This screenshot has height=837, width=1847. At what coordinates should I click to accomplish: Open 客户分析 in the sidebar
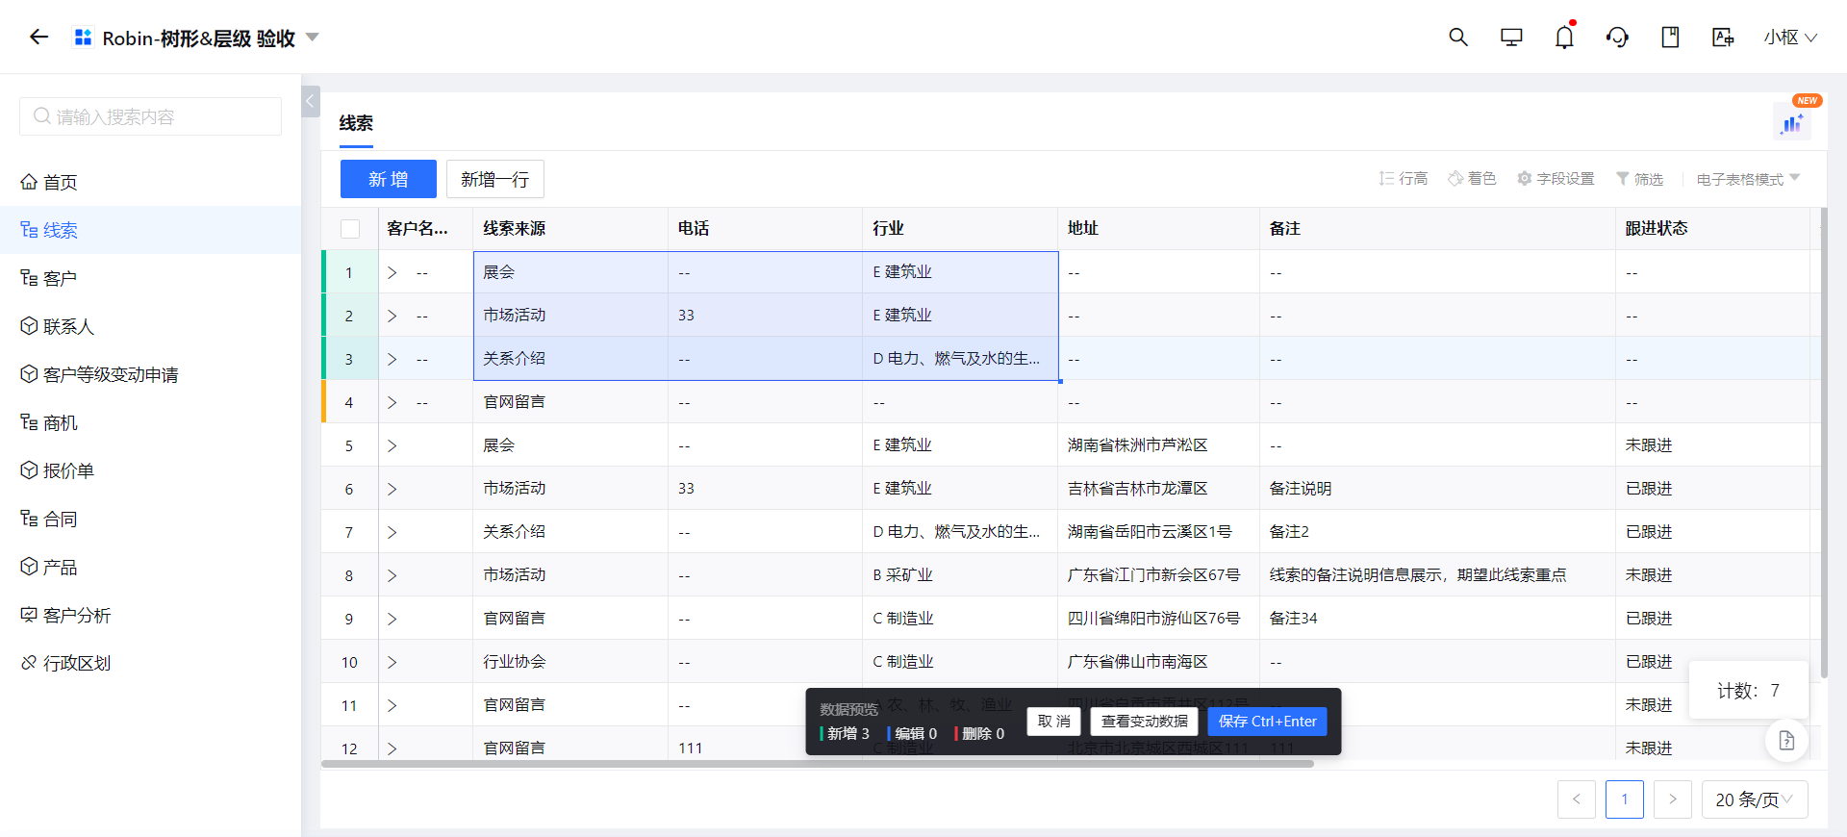click(150, 615)
